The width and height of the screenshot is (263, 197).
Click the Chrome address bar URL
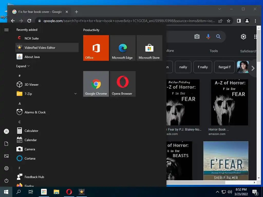point(129,21)
